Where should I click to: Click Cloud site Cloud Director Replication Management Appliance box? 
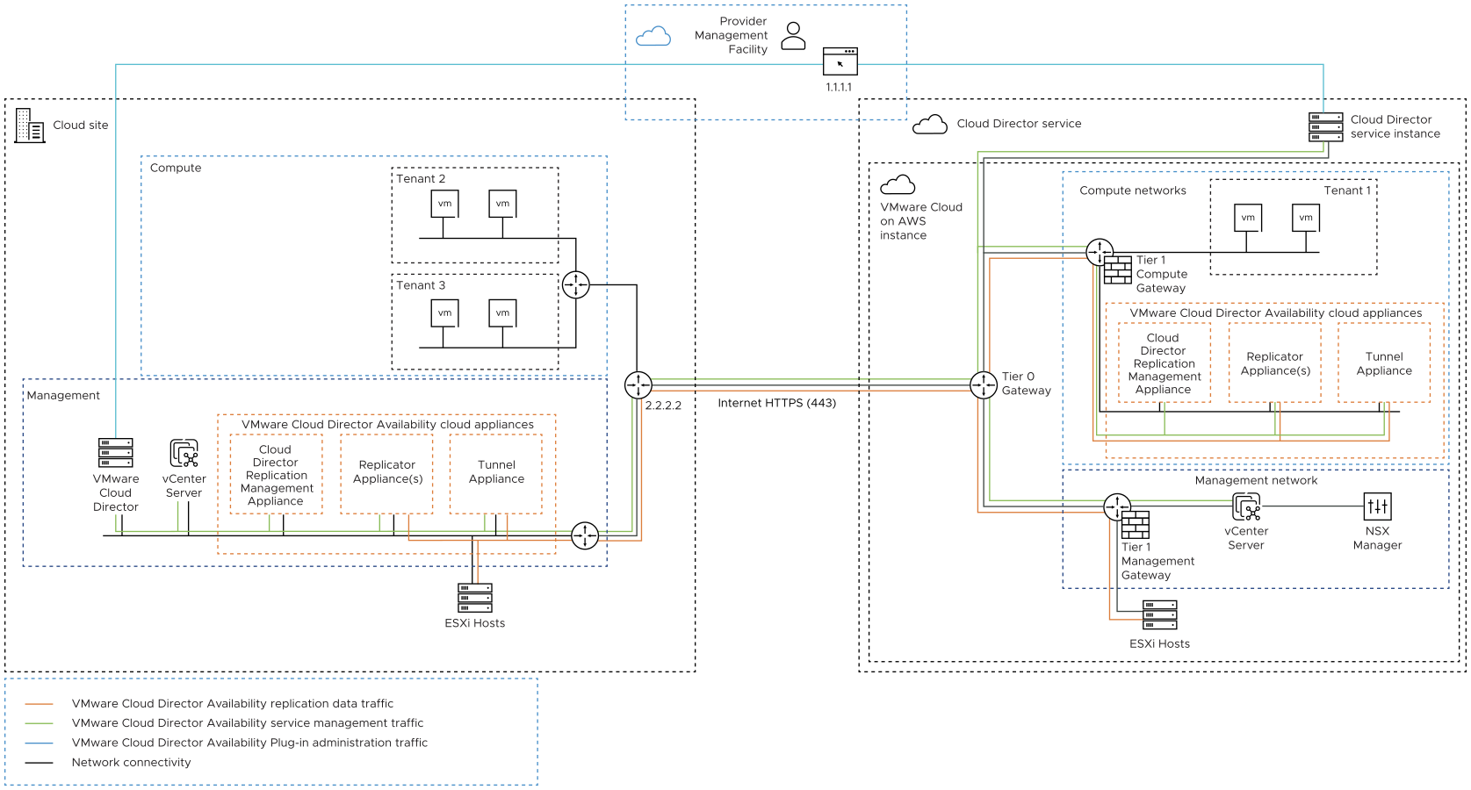[277, 474]
